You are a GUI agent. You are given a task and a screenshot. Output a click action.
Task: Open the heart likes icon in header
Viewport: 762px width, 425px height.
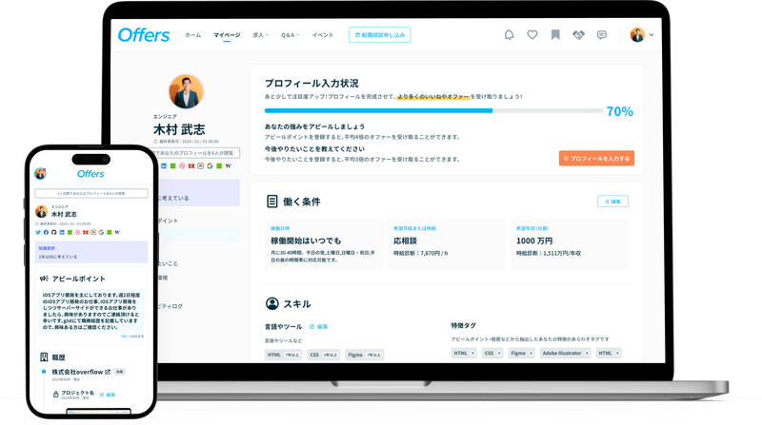click(x=532, y=35)
